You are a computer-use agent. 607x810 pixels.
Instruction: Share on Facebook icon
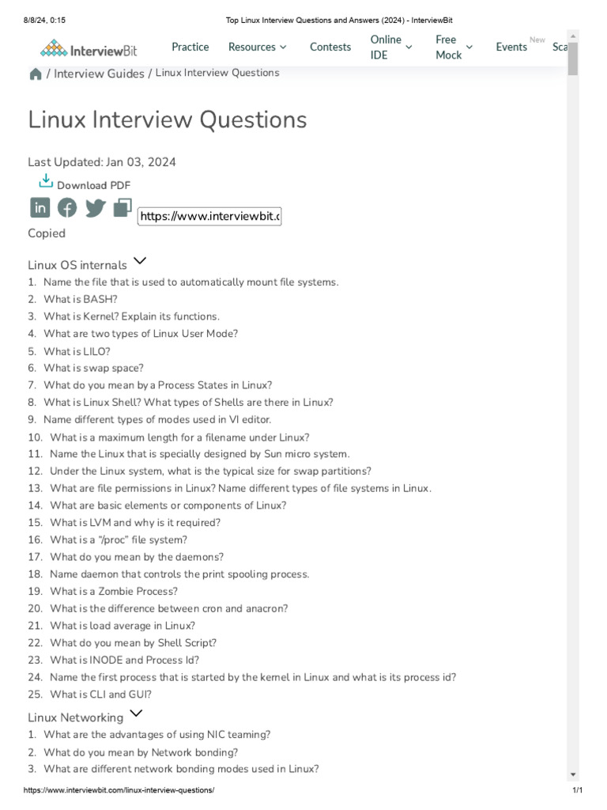(x=67, y=208)
